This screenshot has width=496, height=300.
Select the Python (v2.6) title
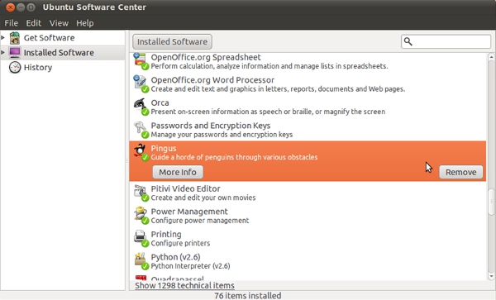pos(175,257)
